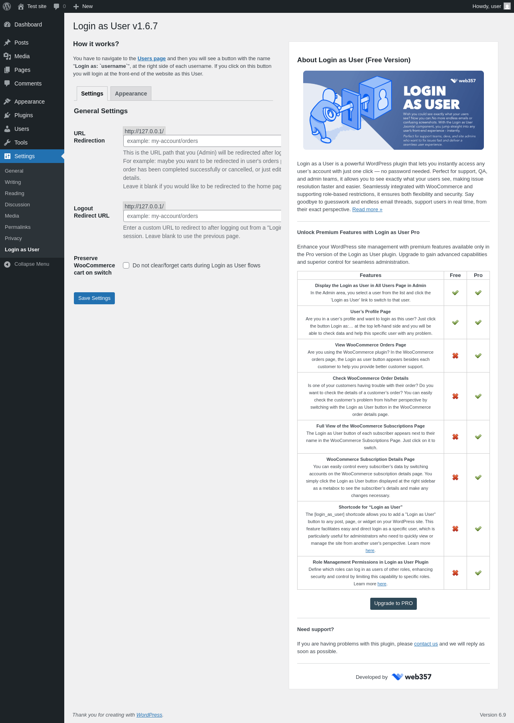Image resolution: width=514 pixels, height=723 pixels.
Task: Click the Collapse Menu label
Action: pos(32,264)
